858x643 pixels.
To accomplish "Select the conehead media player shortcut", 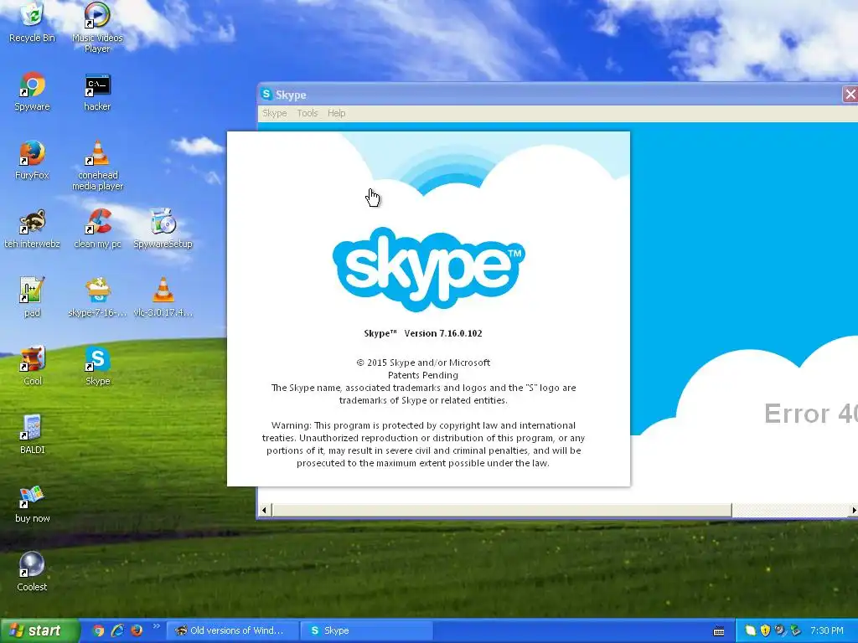I will pyautogui.click(x=97, y=165).
